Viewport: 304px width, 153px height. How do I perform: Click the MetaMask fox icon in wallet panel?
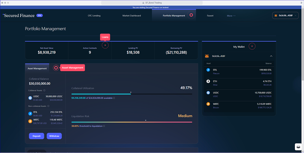pyautogui.click(x=207, y=56)
